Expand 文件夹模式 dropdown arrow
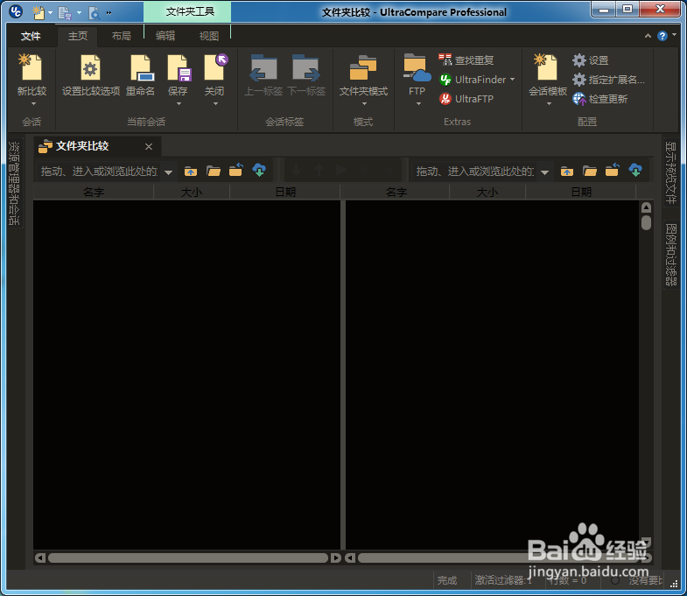This screenshot has height=596, width=687. (x=364, y=104)
